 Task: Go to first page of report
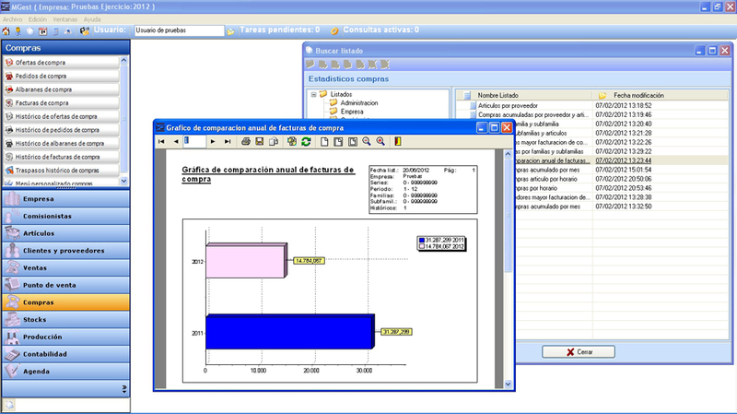click(x=161, y=142)
